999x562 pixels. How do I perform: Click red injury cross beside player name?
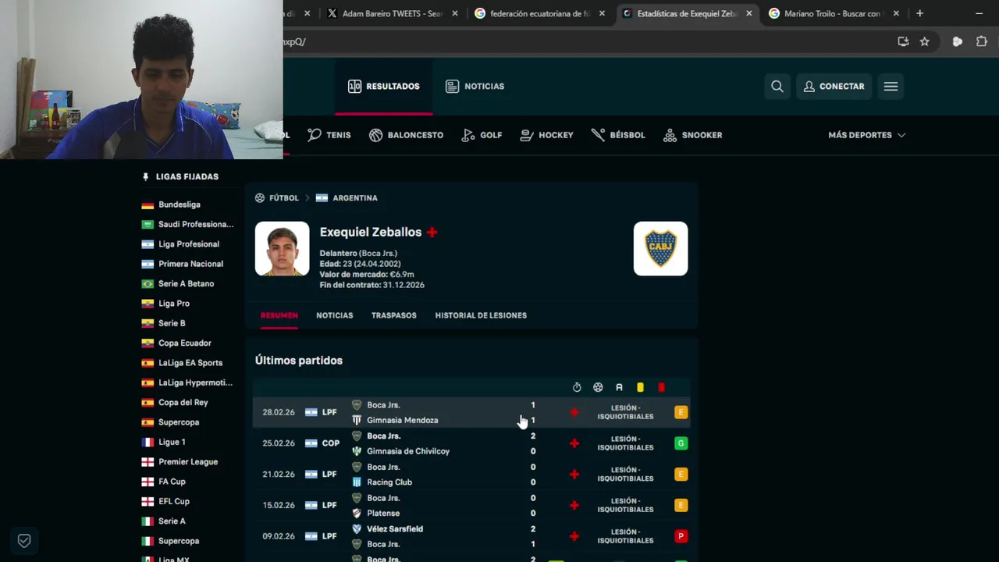pos(432,232)
